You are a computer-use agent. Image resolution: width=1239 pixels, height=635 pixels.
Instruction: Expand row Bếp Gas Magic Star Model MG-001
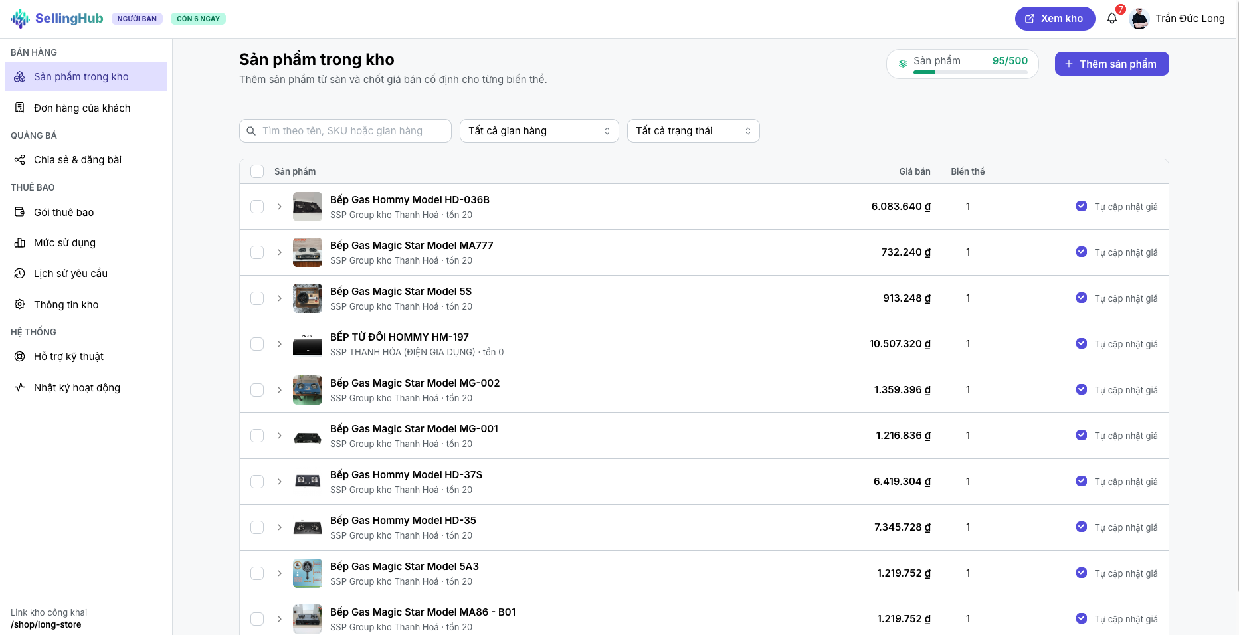(280, 436)
